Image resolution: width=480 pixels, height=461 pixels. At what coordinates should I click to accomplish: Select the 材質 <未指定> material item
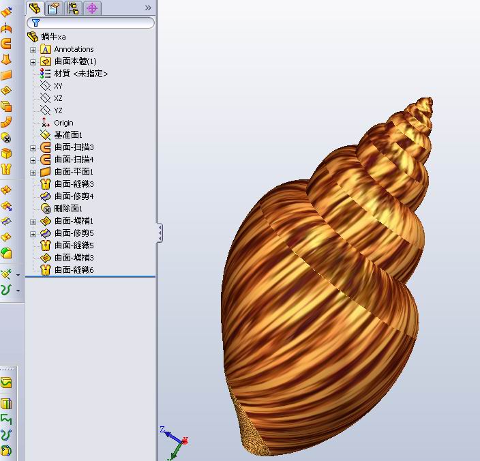pos(74,74)
